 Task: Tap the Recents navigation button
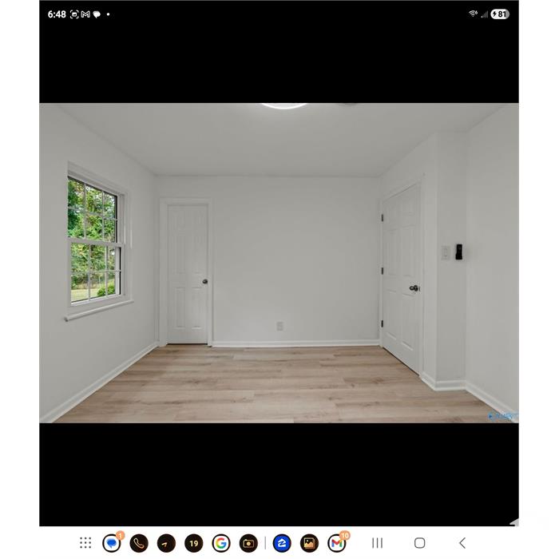(x=378, y=543)
